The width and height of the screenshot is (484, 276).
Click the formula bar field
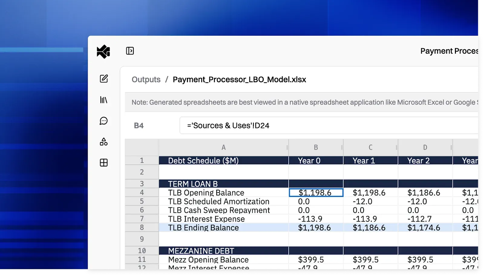pos(329,125)
